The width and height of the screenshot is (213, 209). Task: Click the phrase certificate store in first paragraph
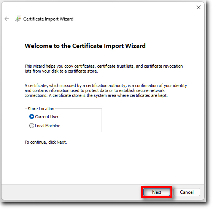pos(83,71)
